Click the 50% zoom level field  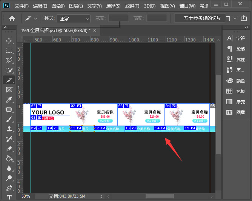(x=26, y=196)
